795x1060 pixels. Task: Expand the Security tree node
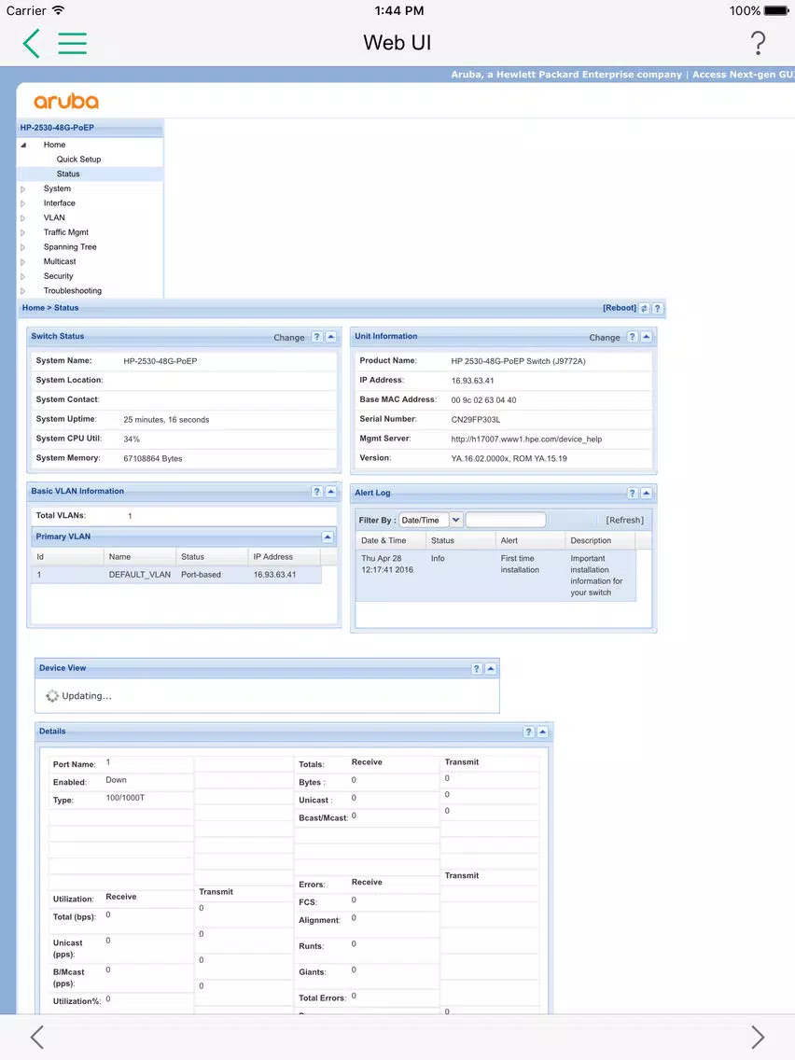pyautogui.click(x=23, y=276)
